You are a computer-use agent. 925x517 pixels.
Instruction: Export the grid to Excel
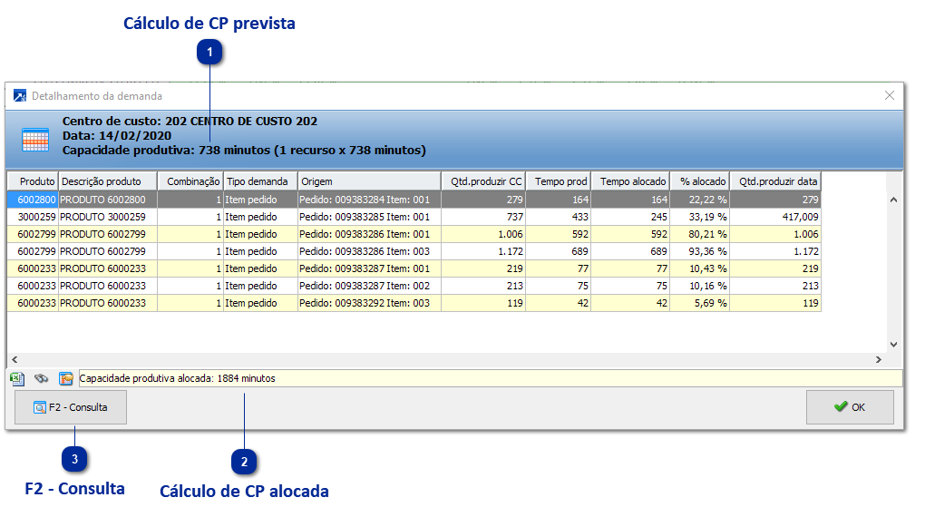(17, 378)
